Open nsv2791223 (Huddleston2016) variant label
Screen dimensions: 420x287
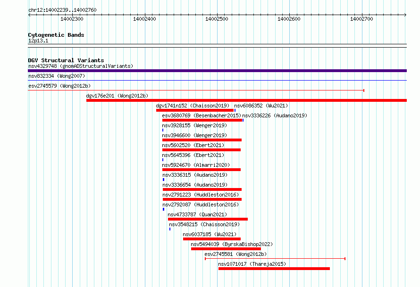201,195
